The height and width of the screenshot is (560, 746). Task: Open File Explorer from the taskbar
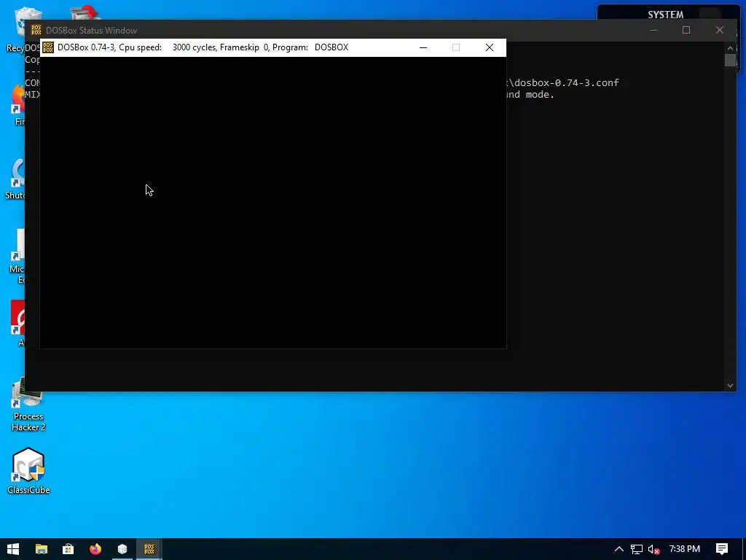[42, 549]
